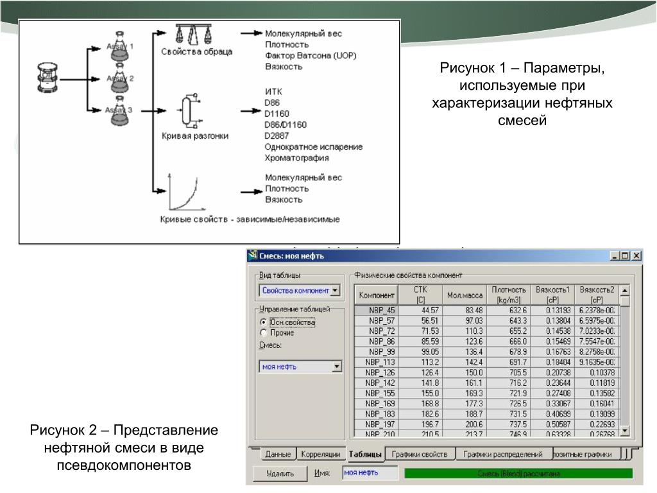Select the NBP_113 component row
657x493 pixels.
tap(486, 362)
